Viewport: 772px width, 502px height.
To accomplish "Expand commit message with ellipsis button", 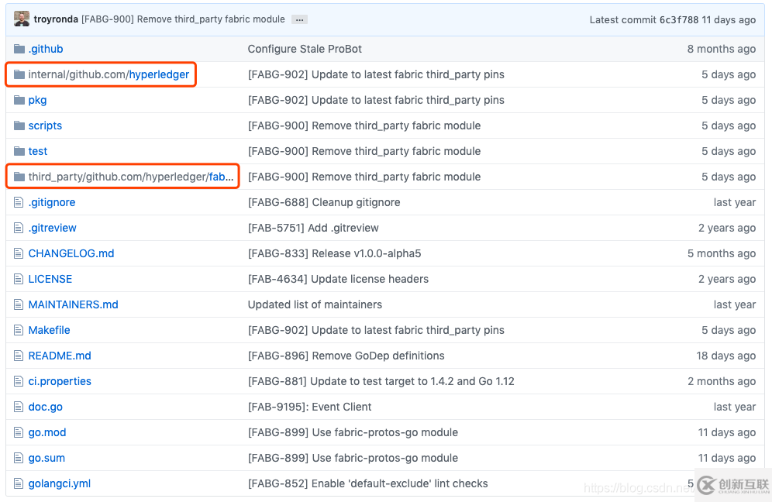I will pos(299,19).
